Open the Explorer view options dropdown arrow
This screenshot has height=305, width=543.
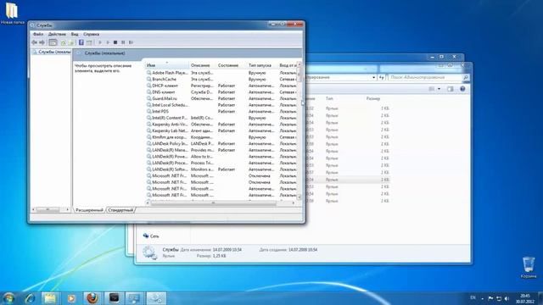point(439,89)
